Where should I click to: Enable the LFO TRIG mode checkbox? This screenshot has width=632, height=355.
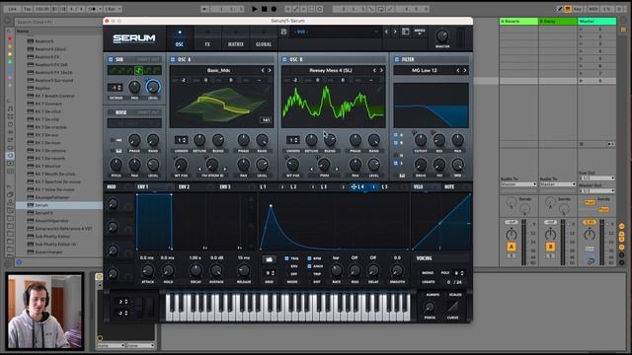[x=286, y=258]
